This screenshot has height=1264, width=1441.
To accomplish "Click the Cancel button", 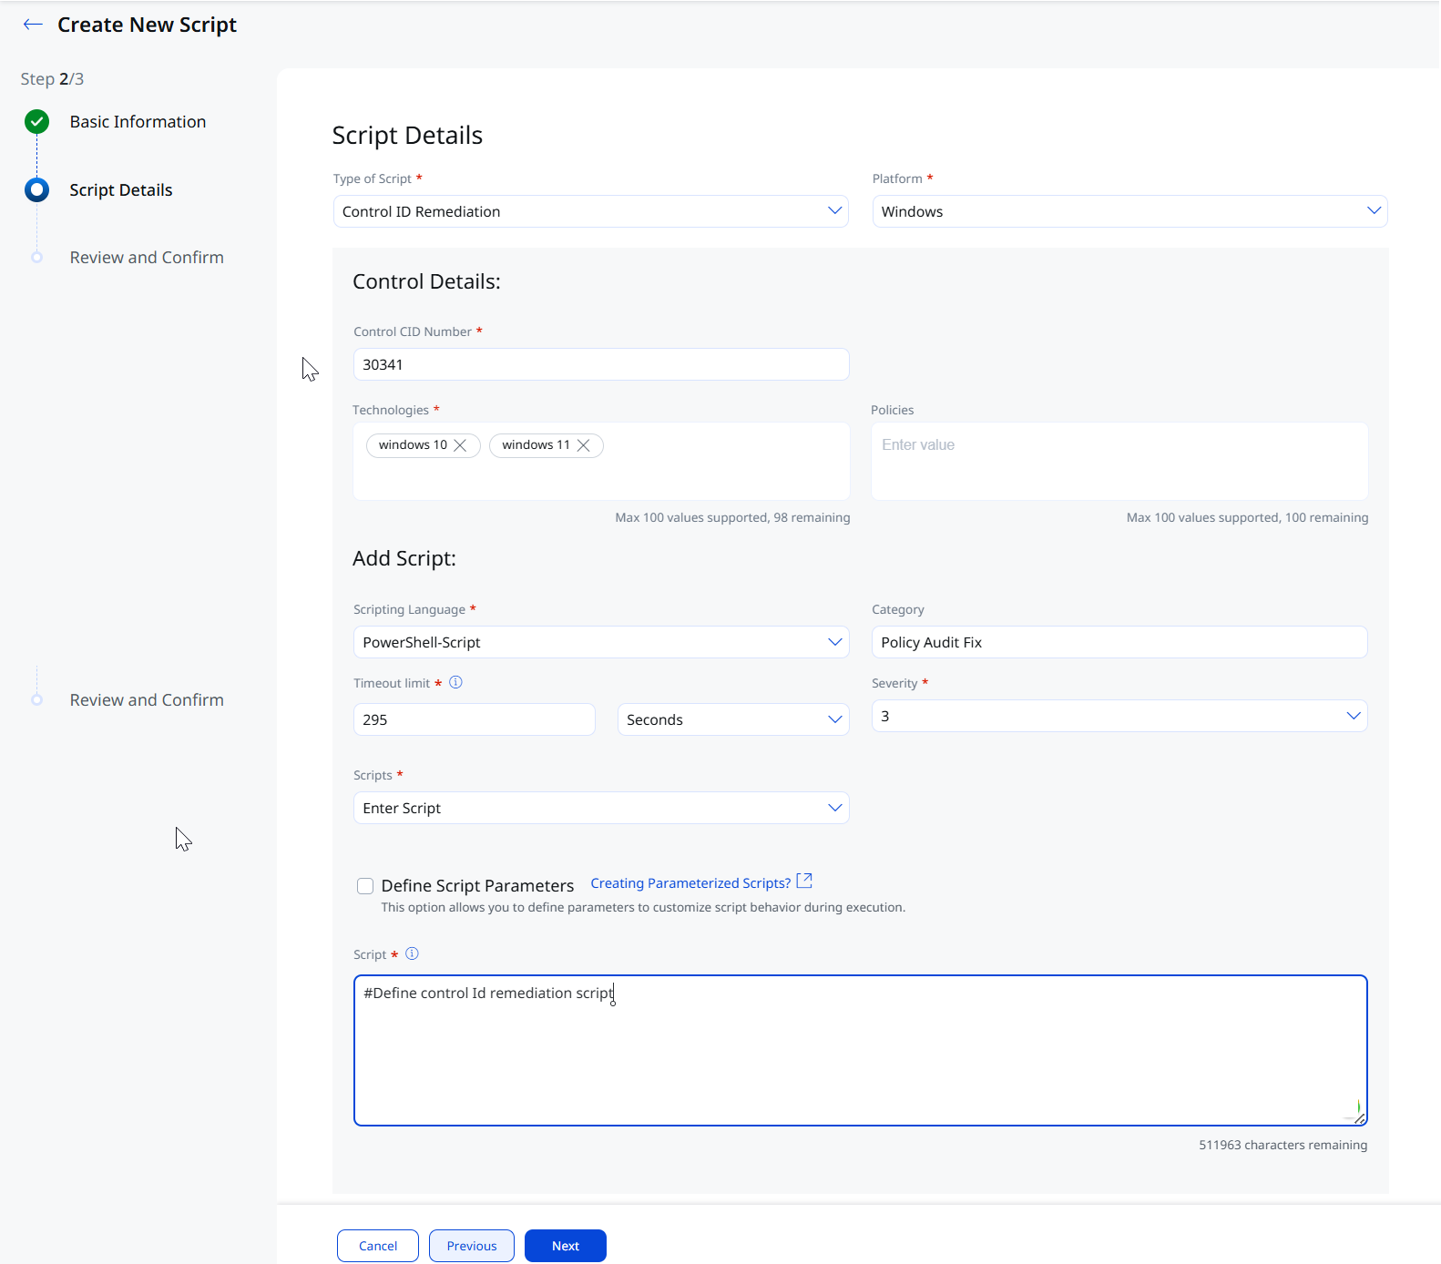I will coord(378,1246).
